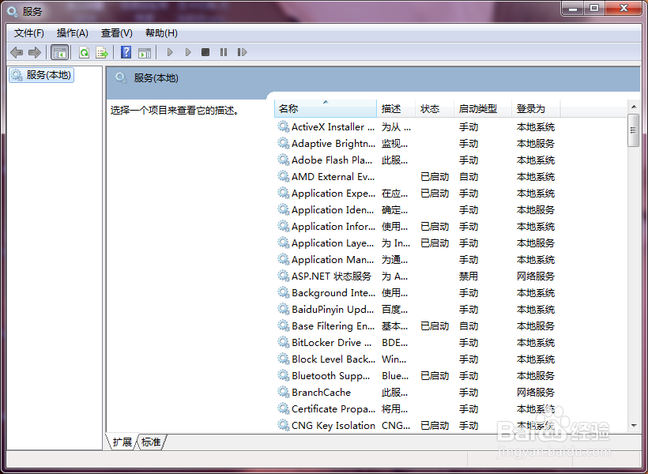The height and width of the screenshot is (474, 648).
Task: Sort by the 名称 column header
Action: [x=326, y=109]
